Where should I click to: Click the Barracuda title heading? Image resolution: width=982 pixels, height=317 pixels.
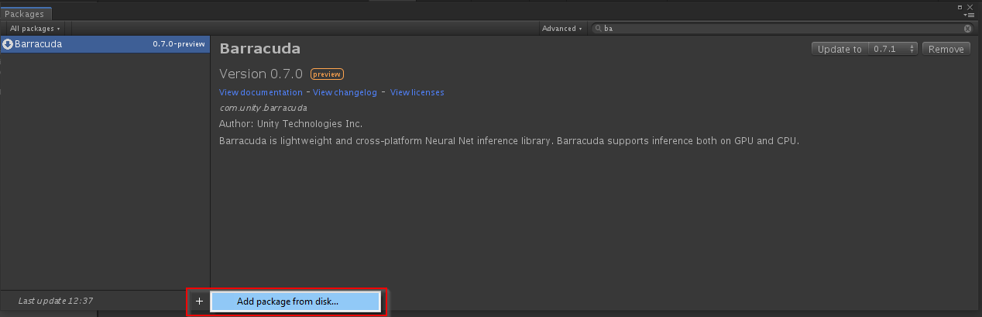260,49
